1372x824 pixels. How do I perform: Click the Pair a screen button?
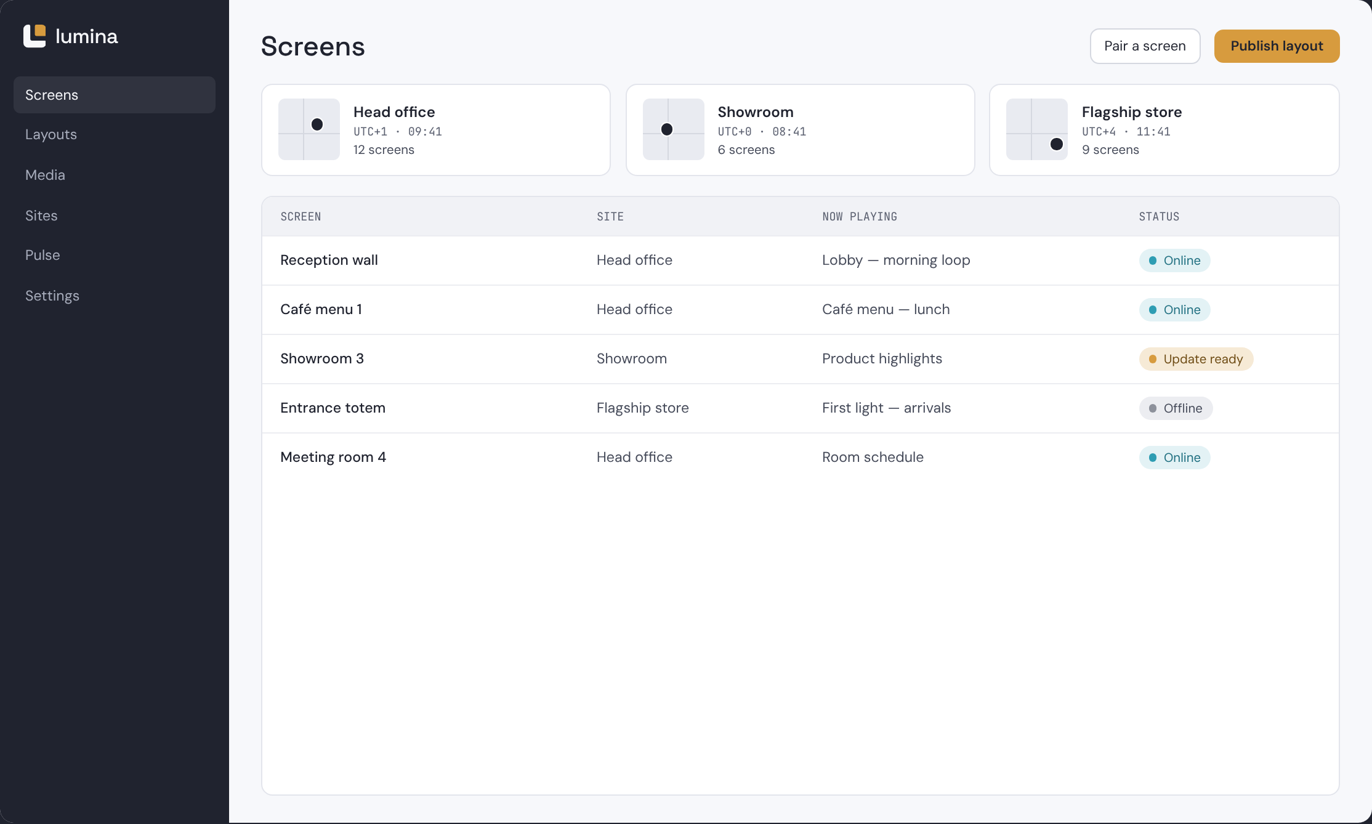coord(1145,46)
